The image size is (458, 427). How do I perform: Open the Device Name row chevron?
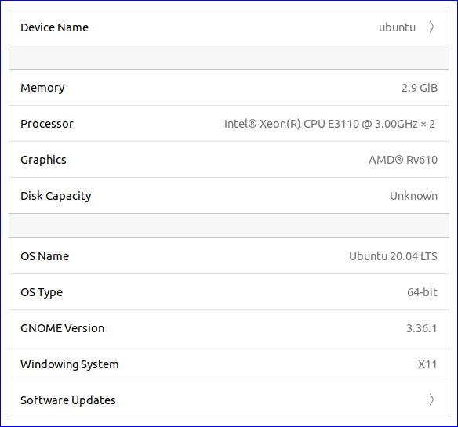point(431,27)
